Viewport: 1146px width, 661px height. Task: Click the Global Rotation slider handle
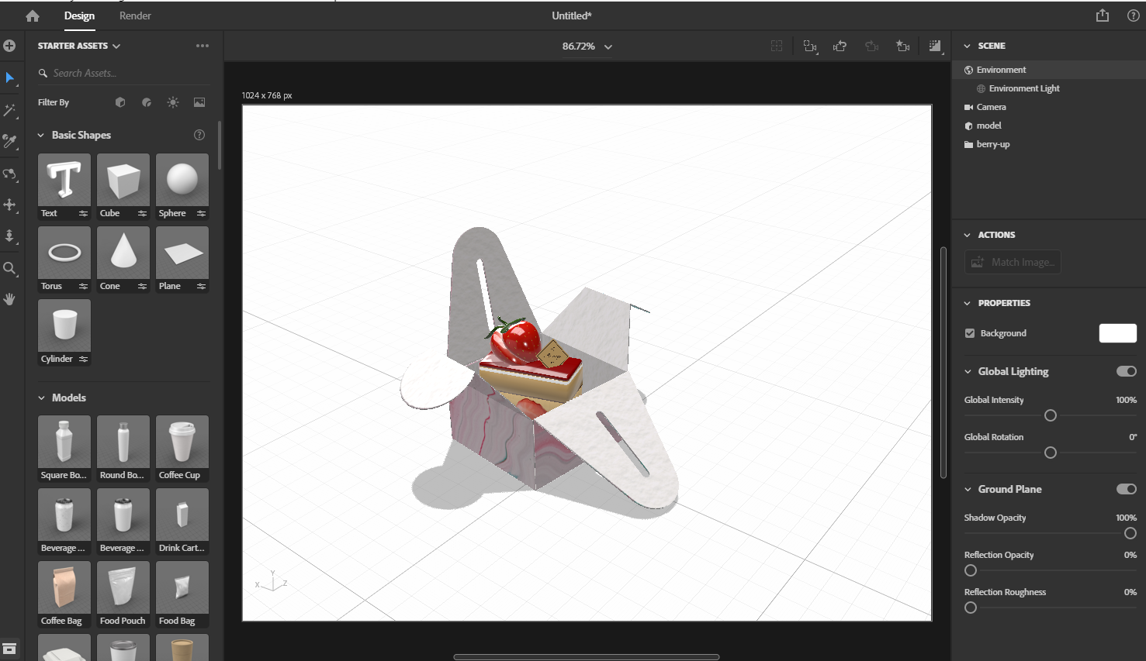pos(1051,453)
